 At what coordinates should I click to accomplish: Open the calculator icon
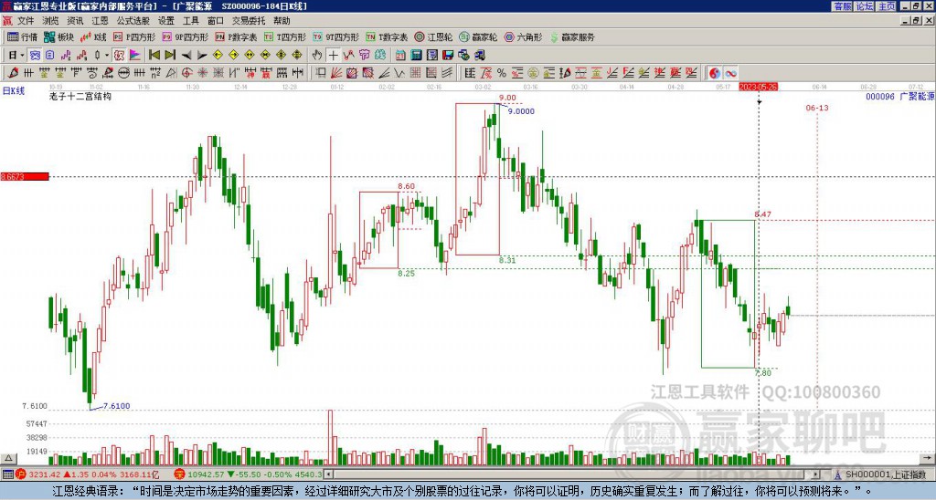pyautogui.click(x=416, y=56)
